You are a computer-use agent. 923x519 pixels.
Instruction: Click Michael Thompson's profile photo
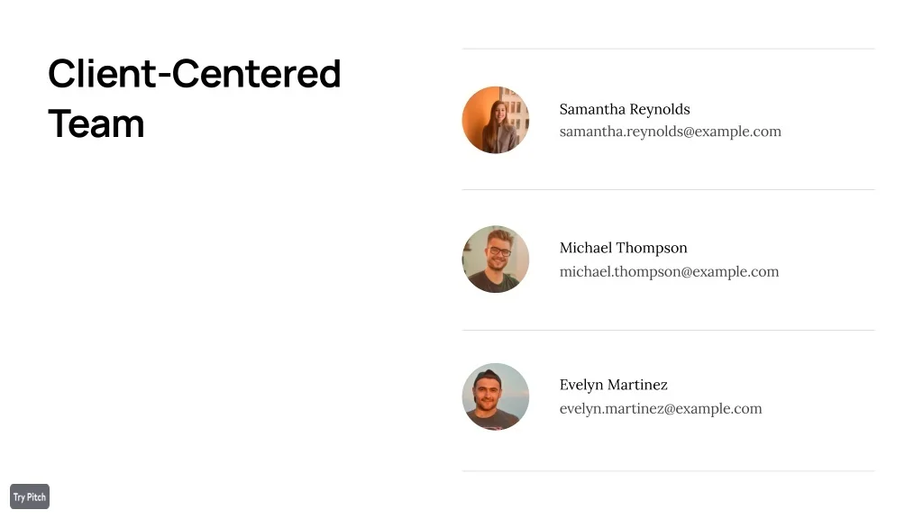pos(496,259)
